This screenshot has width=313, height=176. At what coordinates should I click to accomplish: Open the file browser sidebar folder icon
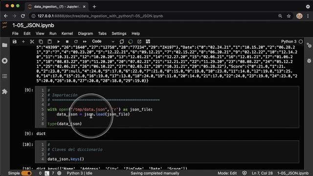4,45
